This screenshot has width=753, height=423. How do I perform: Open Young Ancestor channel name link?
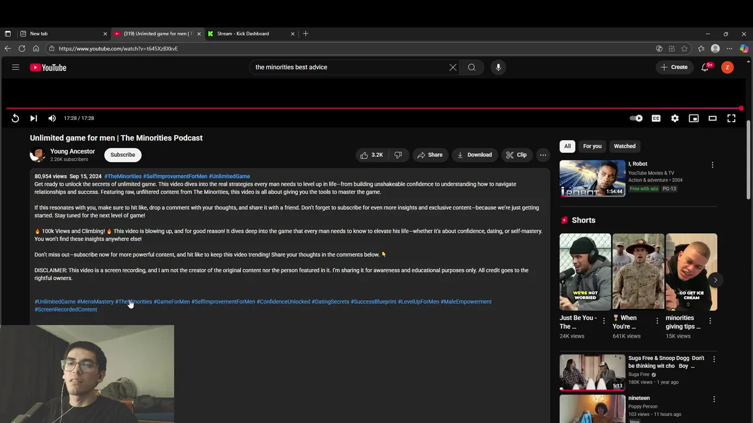pyautogui.click(x=72, y=152)
